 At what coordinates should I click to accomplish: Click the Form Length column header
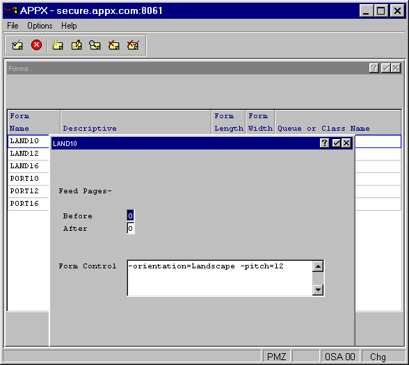coord(229,122)
